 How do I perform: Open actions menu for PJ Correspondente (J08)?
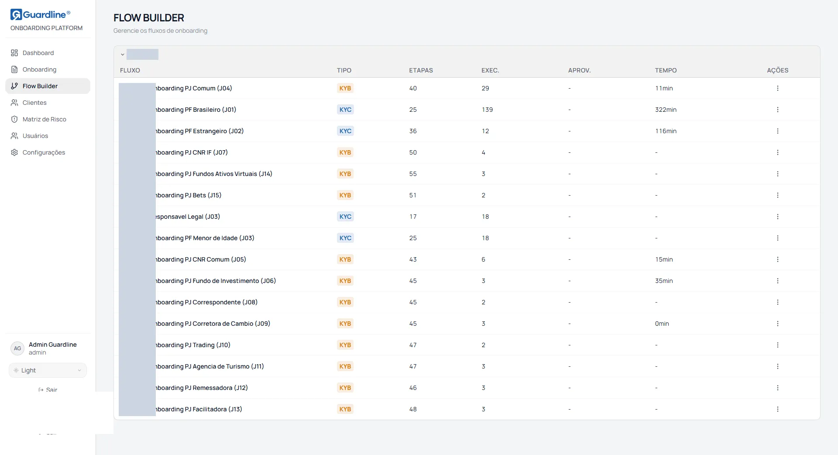777,302
